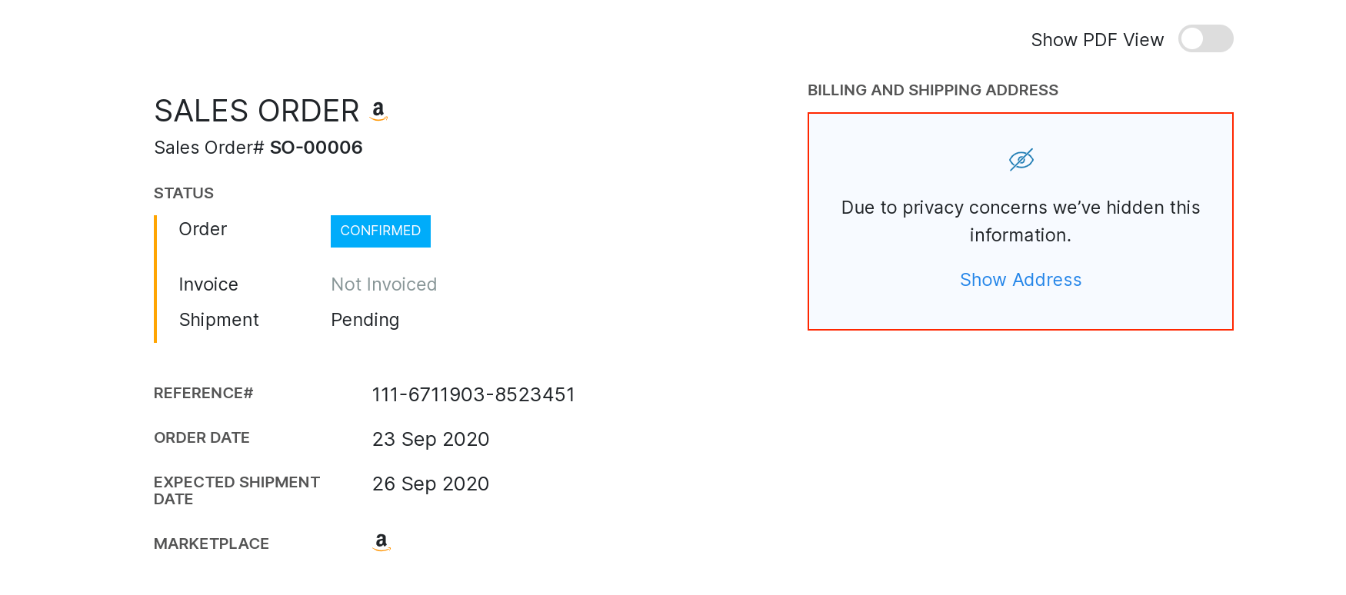Click the Shipment status label
Viewport: 1346px width, 595px height.
tap(218, 320)
